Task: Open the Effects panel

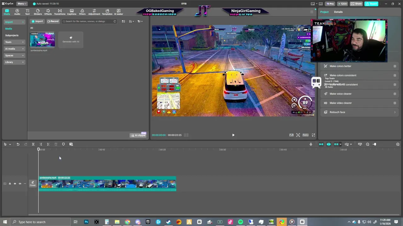Action: click(48, 12)
